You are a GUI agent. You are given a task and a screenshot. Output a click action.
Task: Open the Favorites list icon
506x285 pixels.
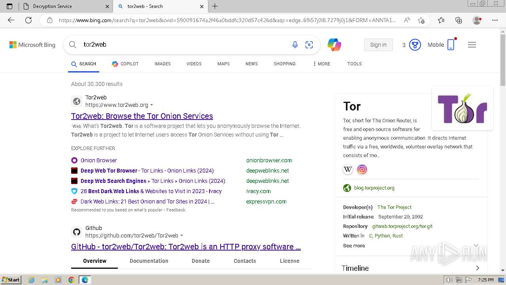point(441,20)
